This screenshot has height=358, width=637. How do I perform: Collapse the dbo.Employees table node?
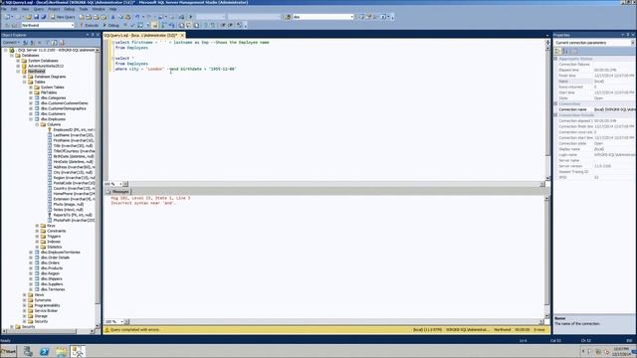(31, 119)
